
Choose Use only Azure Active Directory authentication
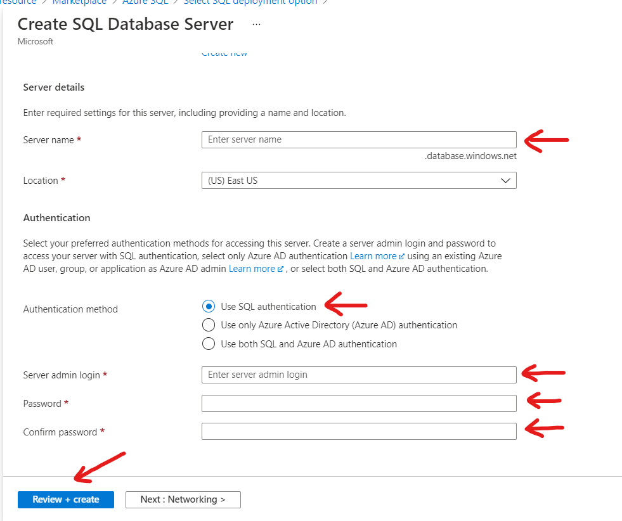209,325
